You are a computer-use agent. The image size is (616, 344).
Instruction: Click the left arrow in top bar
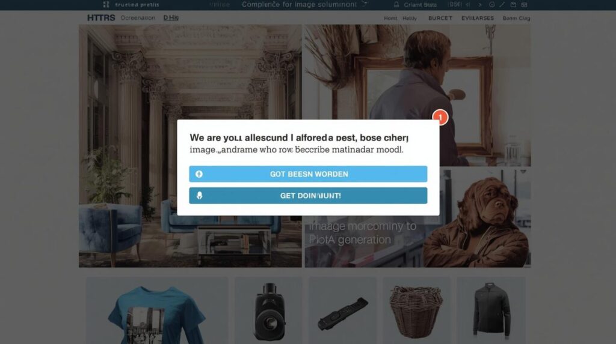click(x=468, y=5)
